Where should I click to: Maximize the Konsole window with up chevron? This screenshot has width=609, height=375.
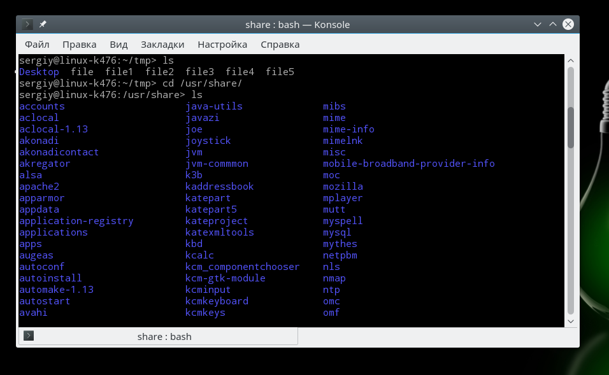pyautogui.click(x=553, y=24)
